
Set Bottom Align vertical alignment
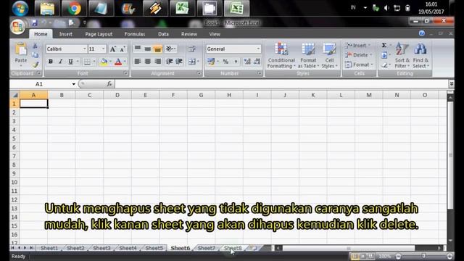click(x=157, y=49)
